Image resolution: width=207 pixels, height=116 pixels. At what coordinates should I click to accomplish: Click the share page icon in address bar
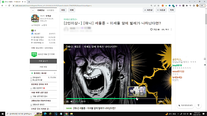tap(155, 5)
